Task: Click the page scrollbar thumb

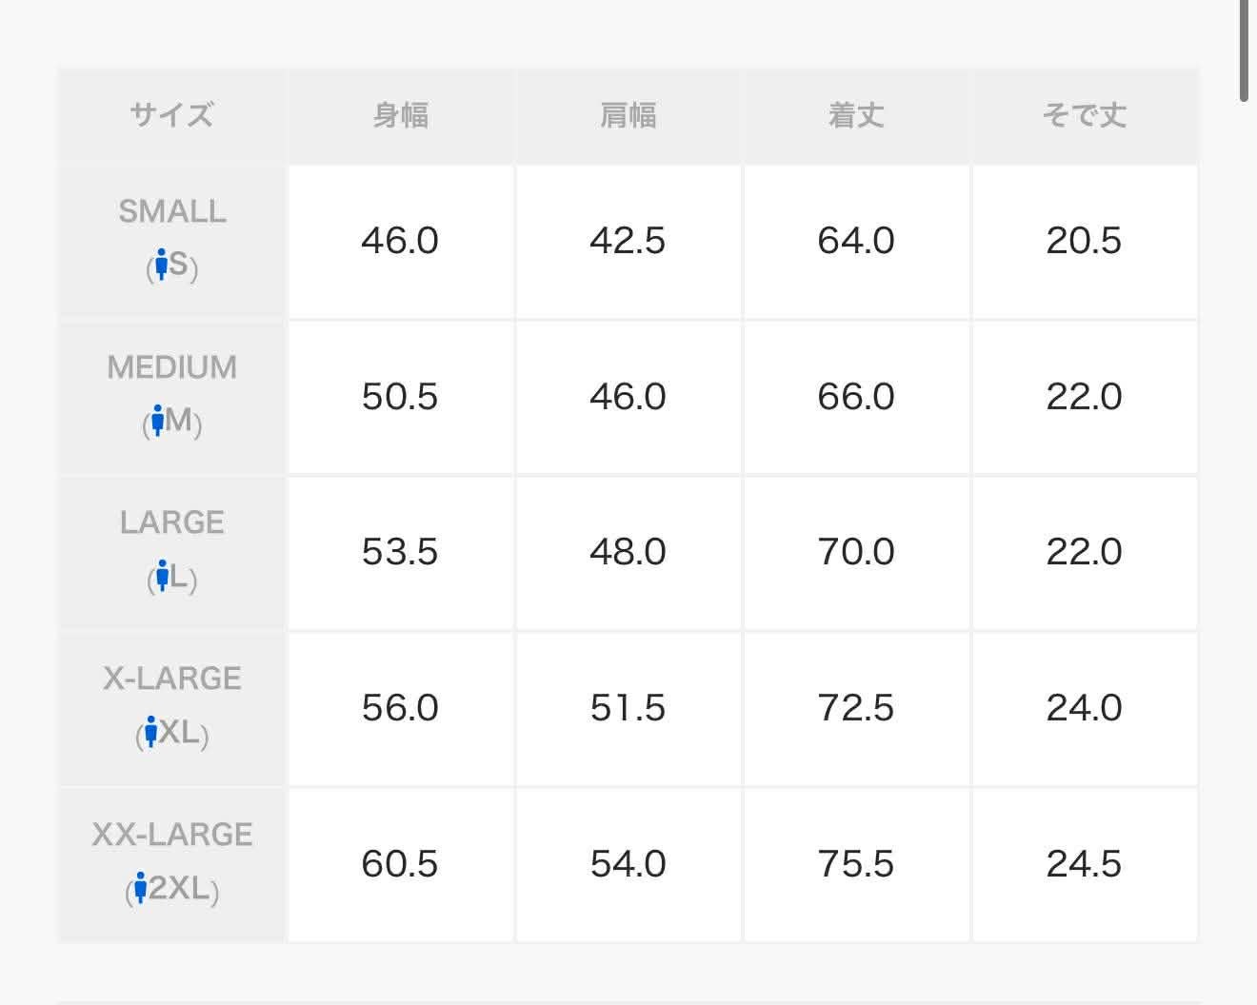Action: click(x=1245, y=48)
